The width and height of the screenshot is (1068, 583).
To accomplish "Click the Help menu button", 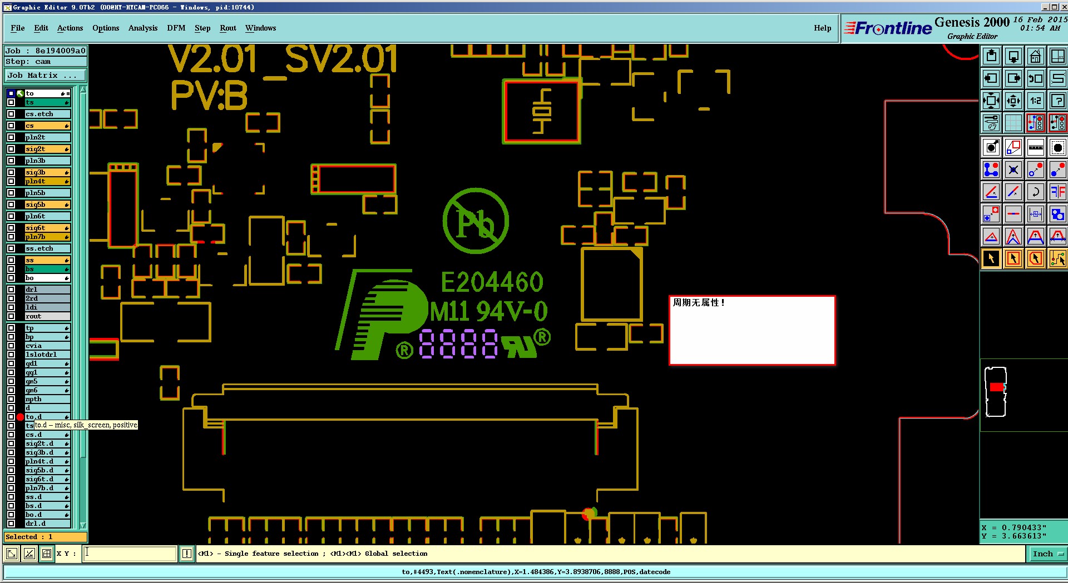I will pyautogui.click(x=823, y=28).
